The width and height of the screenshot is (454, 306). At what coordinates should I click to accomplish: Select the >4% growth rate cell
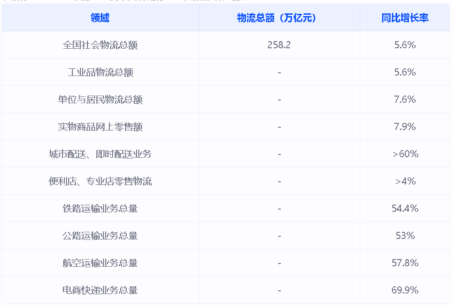[405, 181]
